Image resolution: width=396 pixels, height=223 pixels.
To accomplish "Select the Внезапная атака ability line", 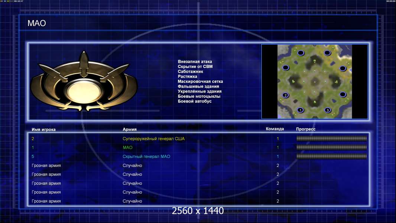I will (195, 61).
